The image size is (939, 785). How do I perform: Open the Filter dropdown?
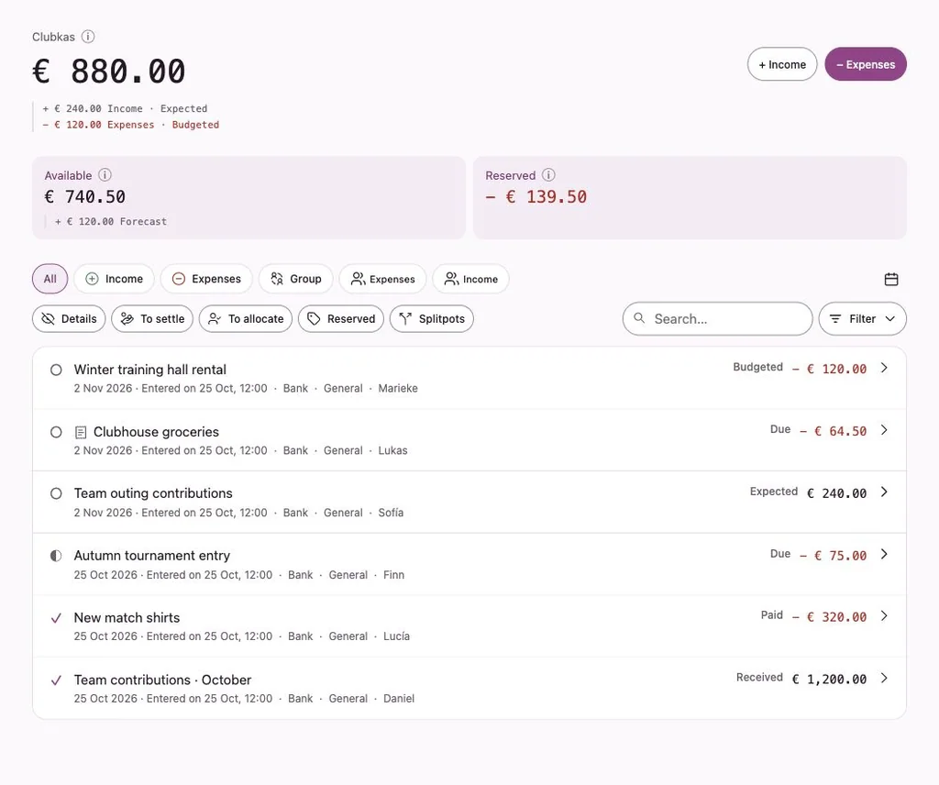[862, 318]
